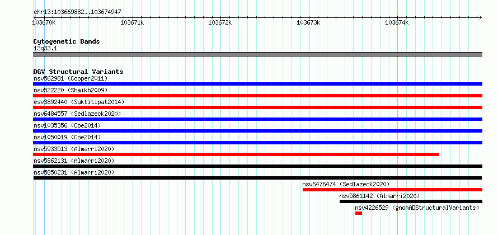This screenshot has width=498, height=235.
Task: Select the black bar for nsv5862131
Action: point(257,166)
